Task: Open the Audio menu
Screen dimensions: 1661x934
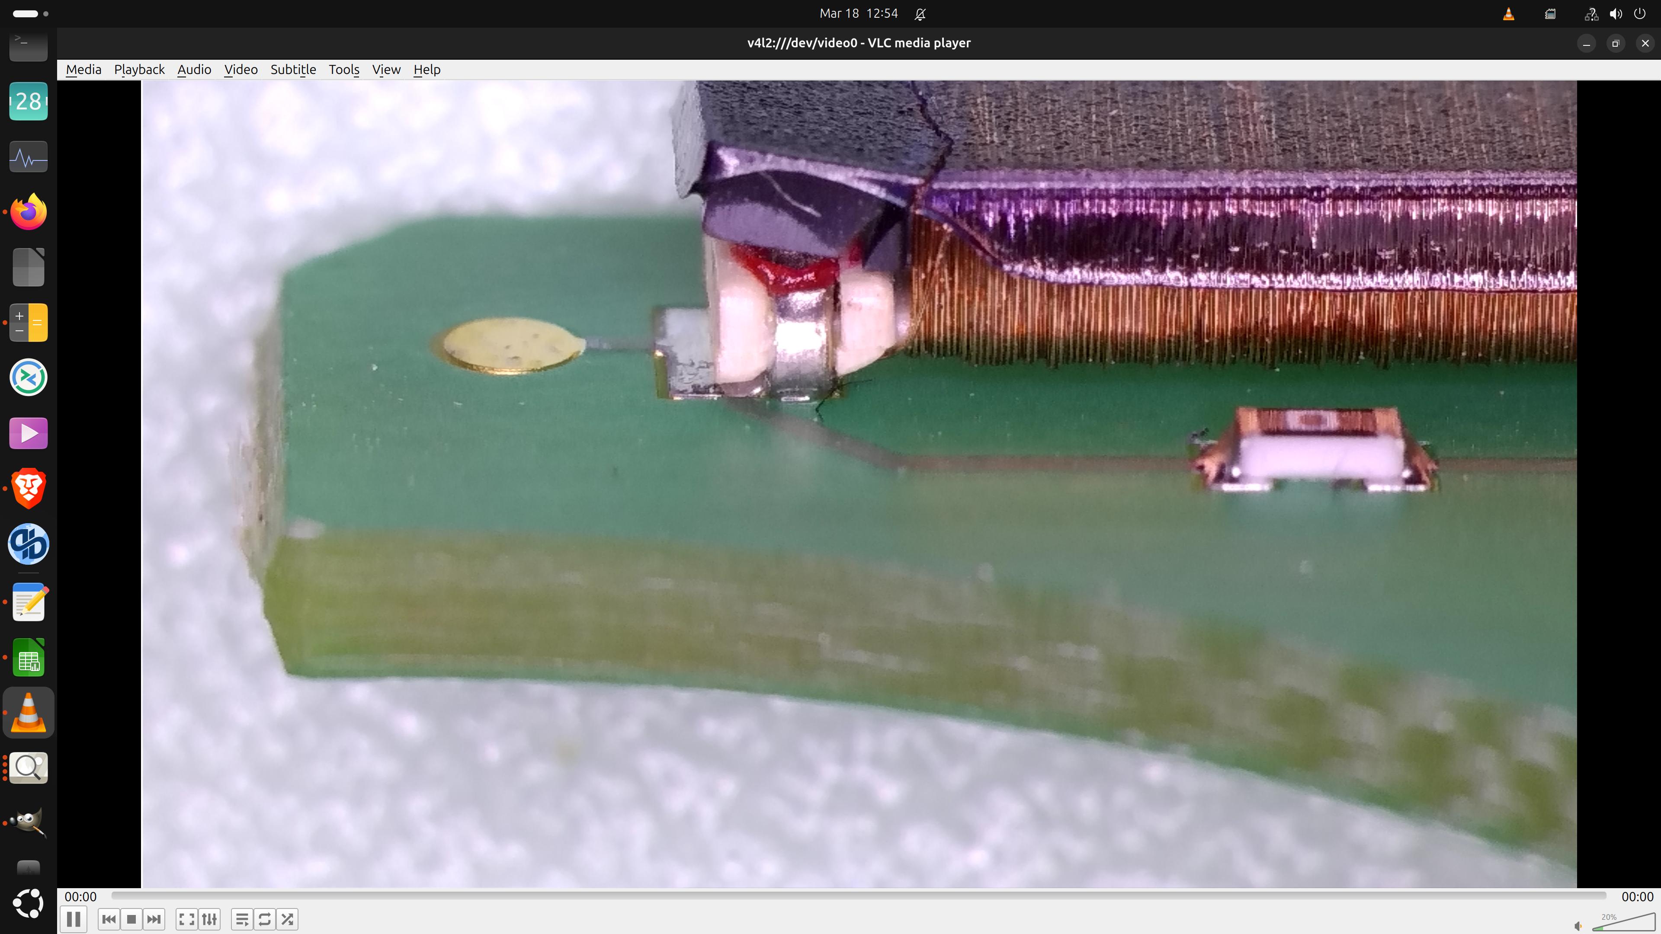Action: (x=194, y=70)
